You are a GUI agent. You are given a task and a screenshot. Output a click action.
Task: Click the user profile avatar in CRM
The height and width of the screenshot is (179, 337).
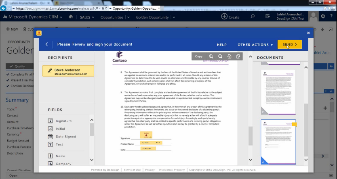[x=313, y=16]
